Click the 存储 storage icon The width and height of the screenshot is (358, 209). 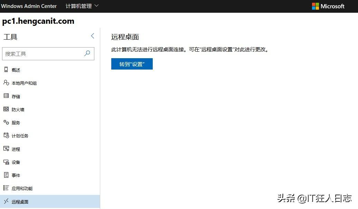[6, 96]
